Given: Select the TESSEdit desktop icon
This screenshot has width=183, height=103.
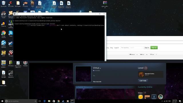Looking at the screenshot, I should tap(25, 64).
